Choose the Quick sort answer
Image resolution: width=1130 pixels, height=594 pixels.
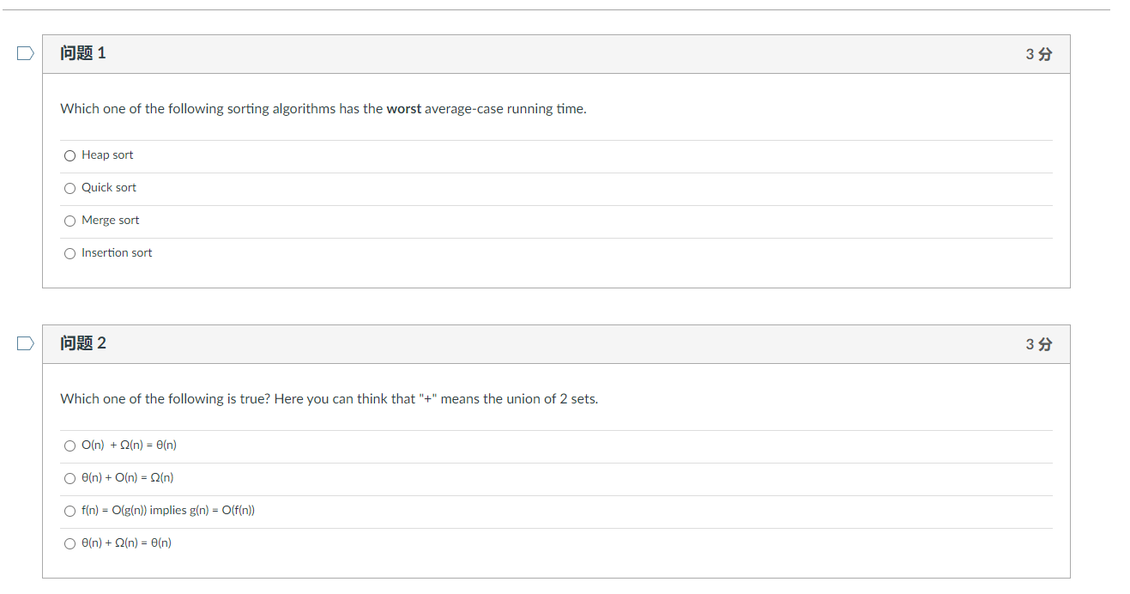click(69, 188)
